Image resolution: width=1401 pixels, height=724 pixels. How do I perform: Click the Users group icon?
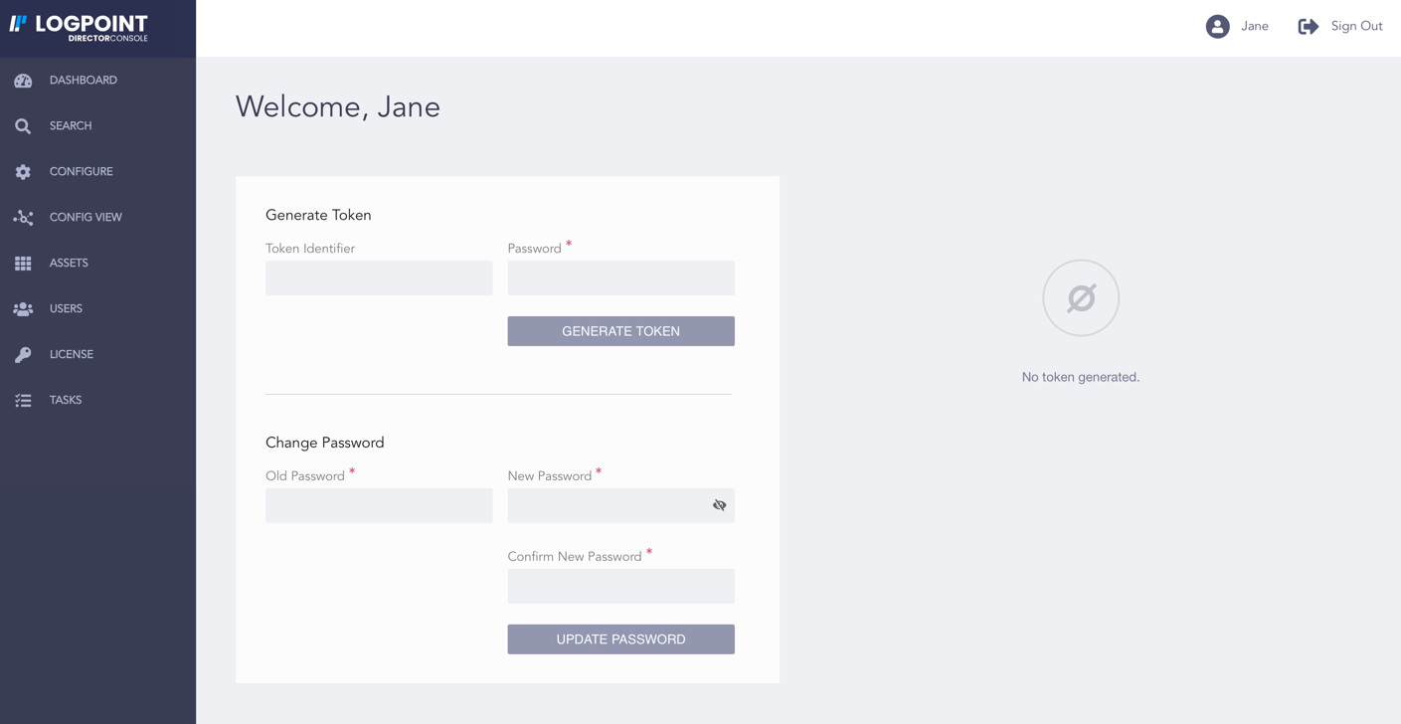point(23,309)
